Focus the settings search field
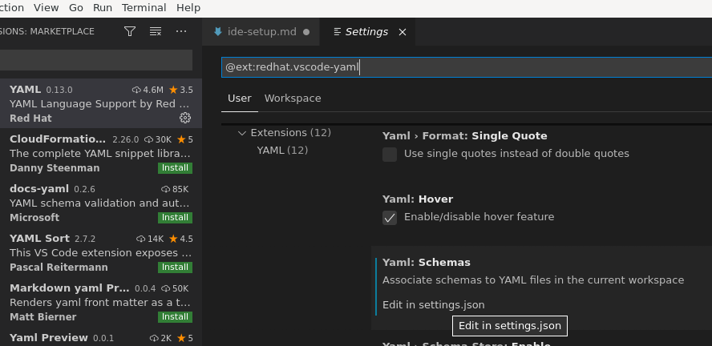 [x=467, y=67]
